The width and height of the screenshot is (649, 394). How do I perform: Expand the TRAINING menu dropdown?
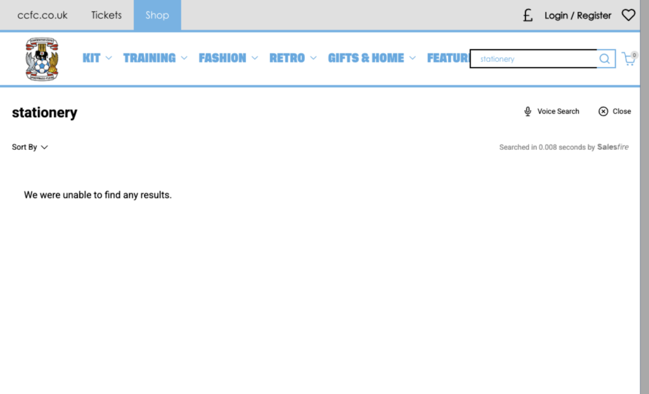[x=155, y=58]
